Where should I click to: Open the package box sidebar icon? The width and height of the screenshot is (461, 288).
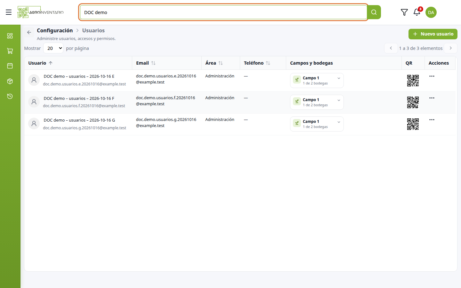(x=10, y=81)
